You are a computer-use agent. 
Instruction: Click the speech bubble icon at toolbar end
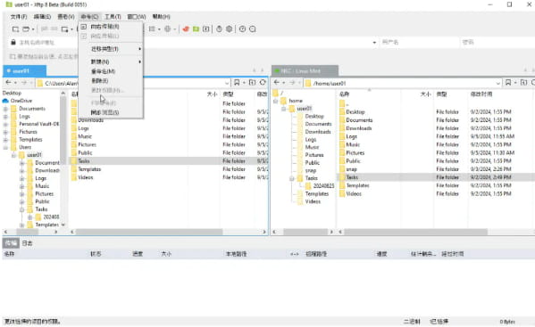(x=253, y=29)
